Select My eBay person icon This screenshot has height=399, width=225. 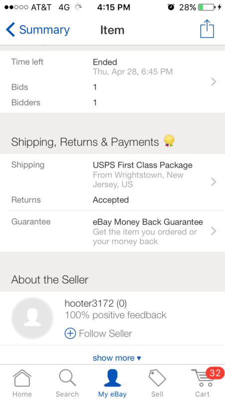(112, 378)
